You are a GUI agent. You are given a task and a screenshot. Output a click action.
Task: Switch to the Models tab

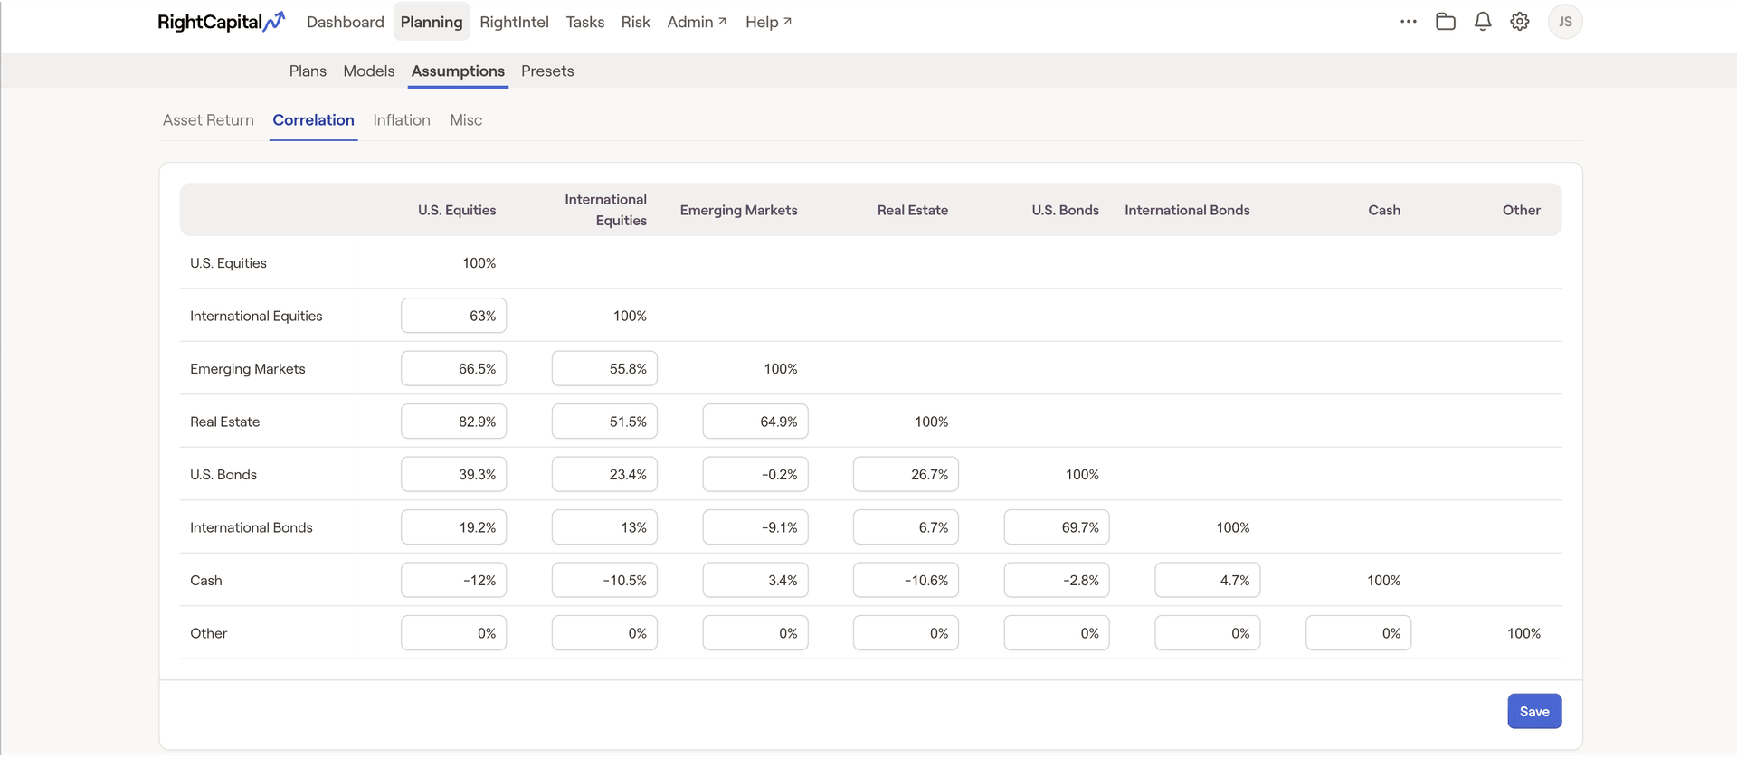(x=369, y=71)
